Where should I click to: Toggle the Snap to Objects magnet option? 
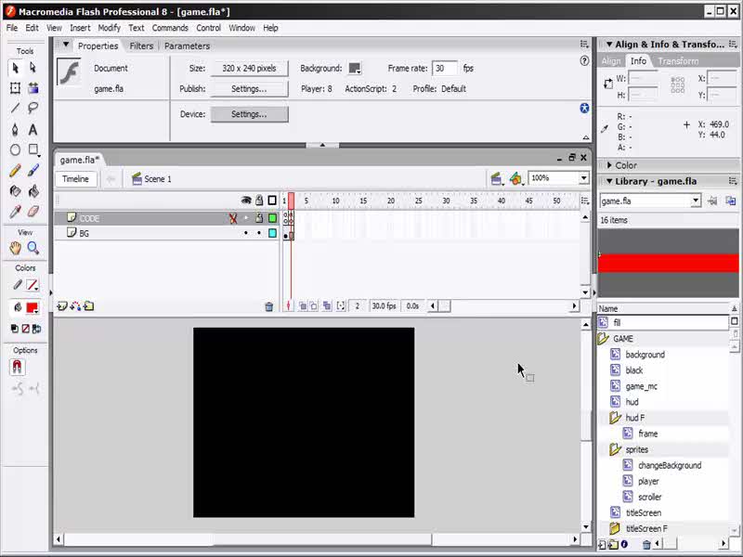pyautogui.click(x=16, y=368)
